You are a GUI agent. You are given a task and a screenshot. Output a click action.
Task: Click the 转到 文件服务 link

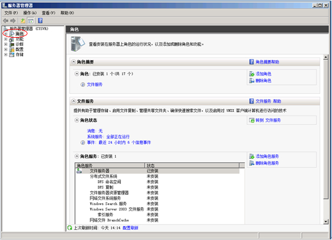[x=268, y=120]
